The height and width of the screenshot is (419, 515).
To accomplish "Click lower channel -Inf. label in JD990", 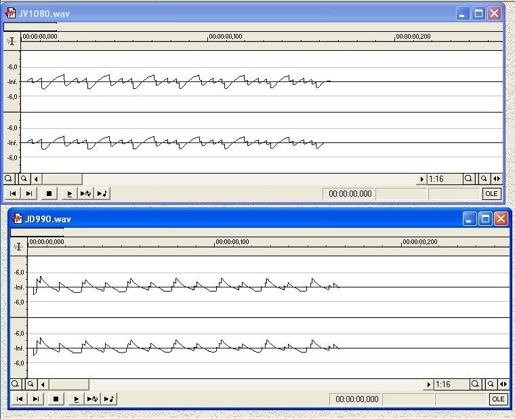I will pos(19,348).
